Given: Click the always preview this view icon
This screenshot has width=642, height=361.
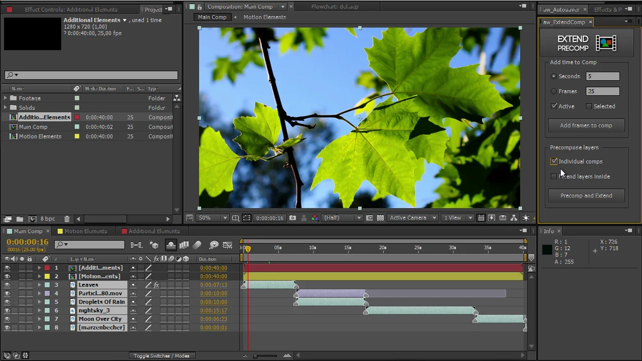Looking at the screenshot, I should 189,218.
